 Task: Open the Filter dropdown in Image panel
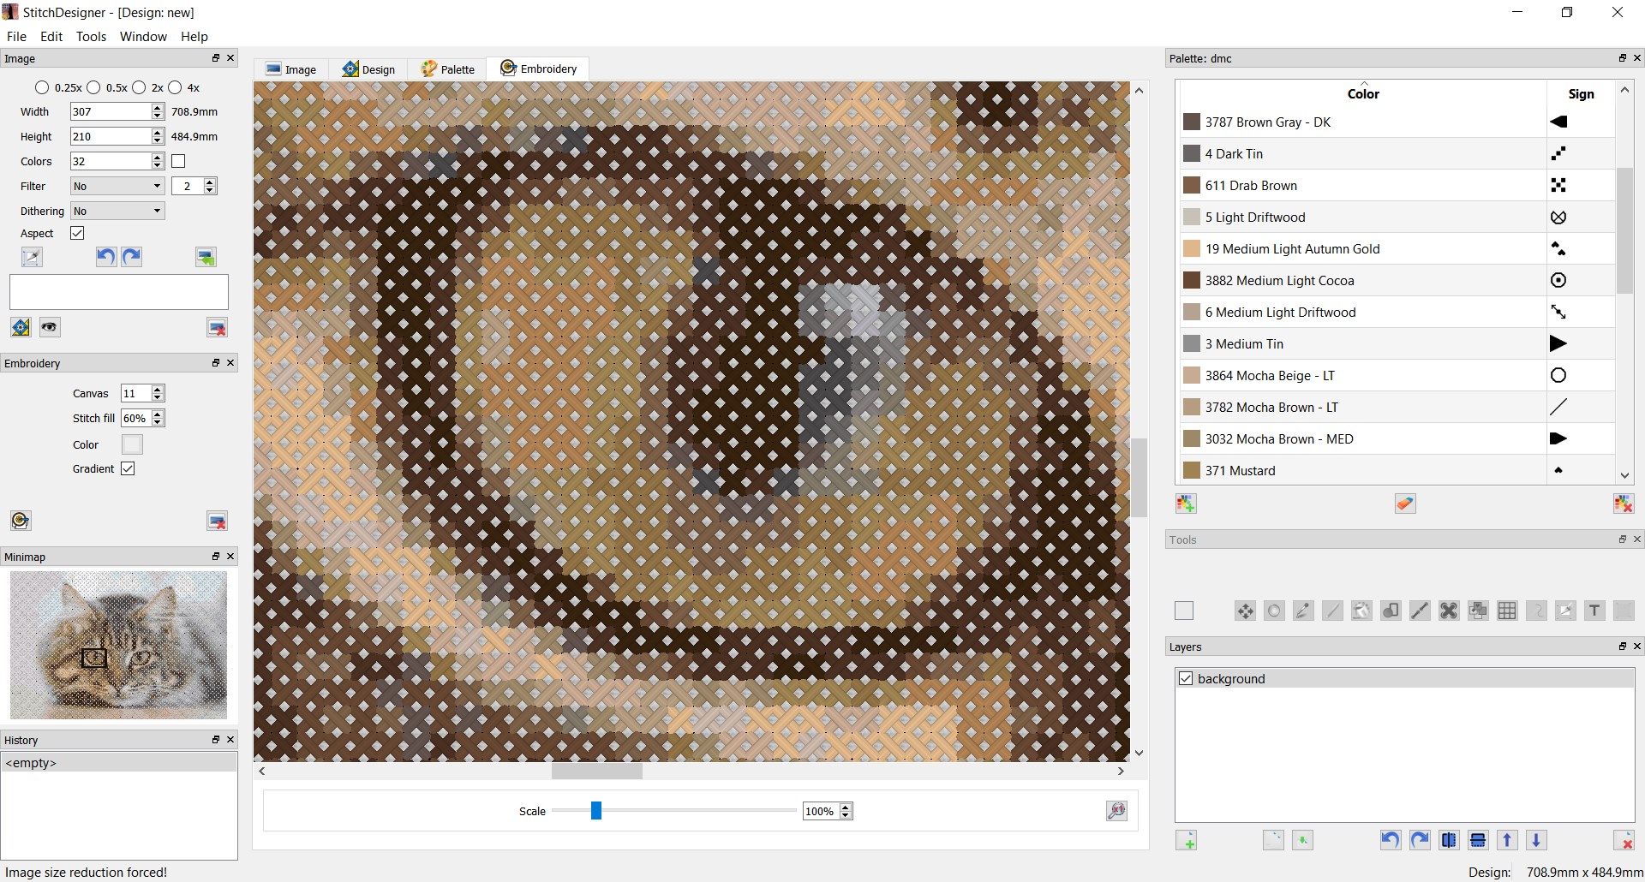(x=117, y=186)
